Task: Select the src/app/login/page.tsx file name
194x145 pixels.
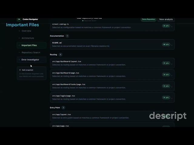Action: [x=64, y=96]
